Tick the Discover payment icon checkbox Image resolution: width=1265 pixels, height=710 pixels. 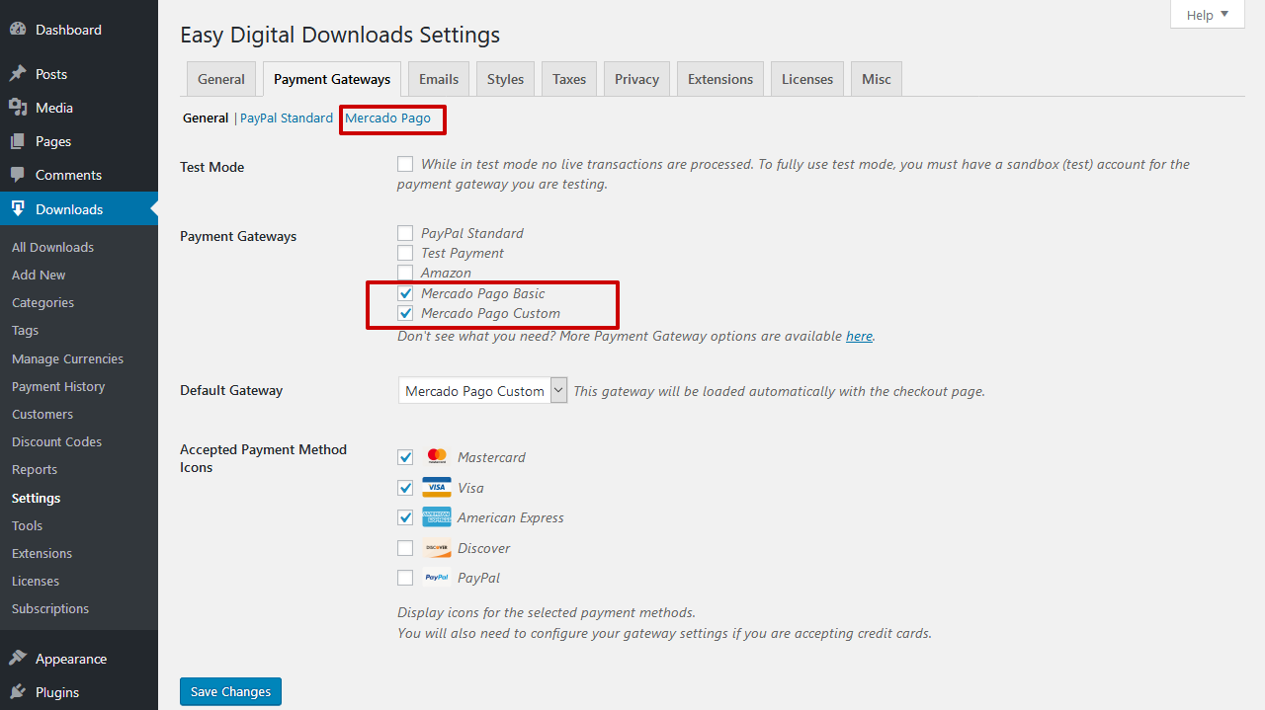405,548
